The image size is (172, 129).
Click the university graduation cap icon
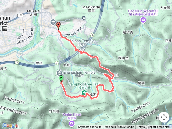point(53,22)
